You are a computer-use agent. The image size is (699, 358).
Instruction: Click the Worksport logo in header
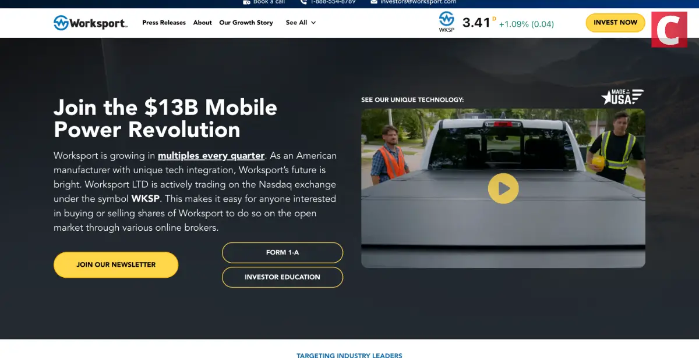tap(90, 23)
